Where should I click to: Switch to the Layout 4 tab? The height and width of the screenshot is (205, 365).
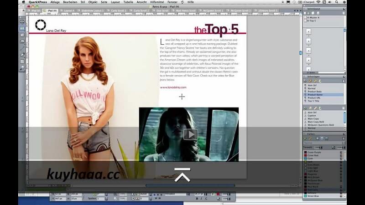click(x=67, y=10)
